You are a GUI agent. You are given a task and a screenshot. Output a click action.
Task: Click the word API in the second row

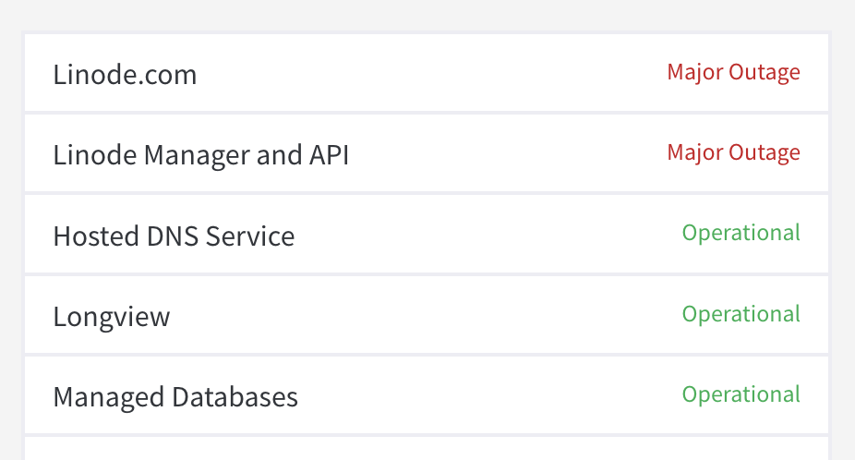(x=328, y=155)
